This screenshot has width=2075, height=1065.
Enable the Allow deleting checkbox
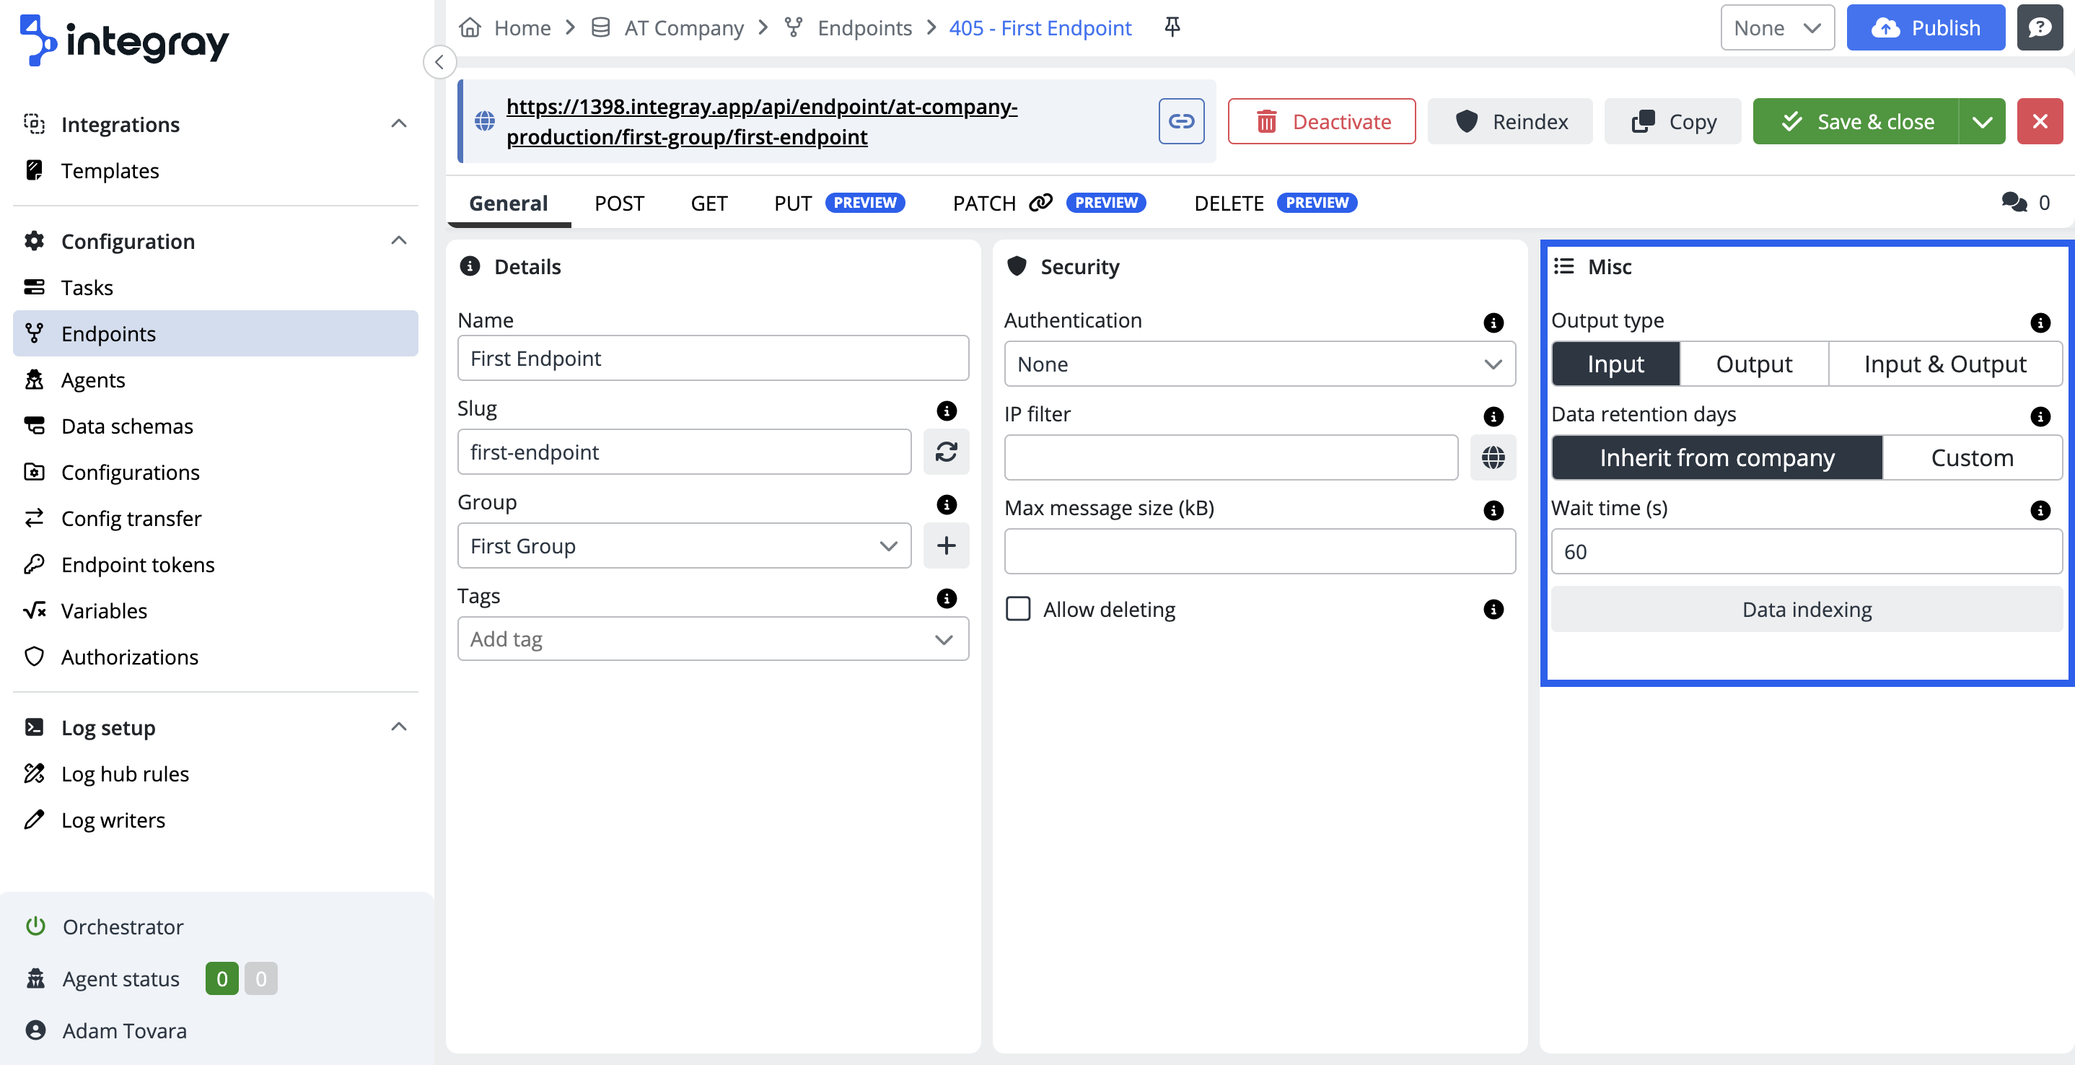(x=1018, y=609)
